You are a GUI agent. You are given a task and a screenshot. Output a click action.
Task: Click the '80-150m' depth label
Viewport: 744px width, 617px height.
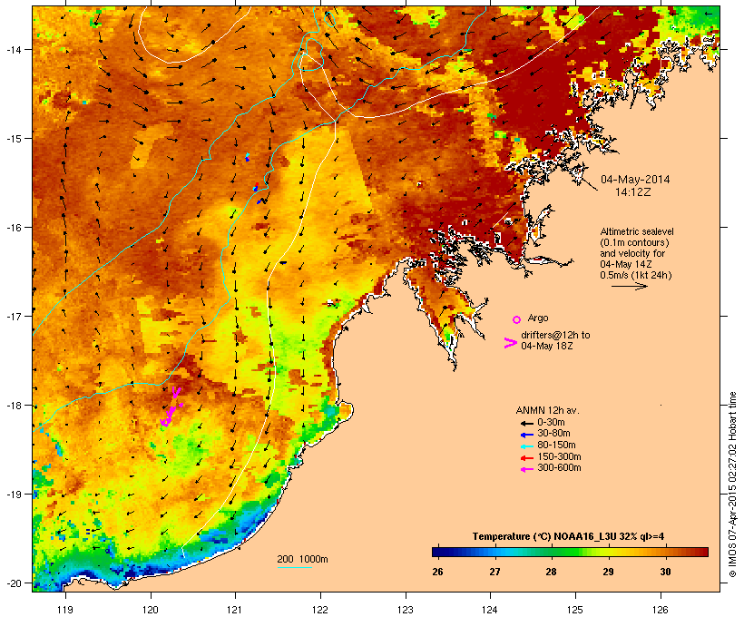(x=556, y=446)
